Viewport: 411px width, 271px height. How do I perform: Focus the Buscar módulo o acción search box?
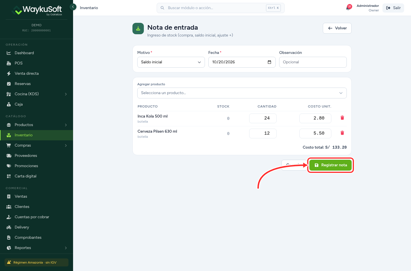(221, 8)
